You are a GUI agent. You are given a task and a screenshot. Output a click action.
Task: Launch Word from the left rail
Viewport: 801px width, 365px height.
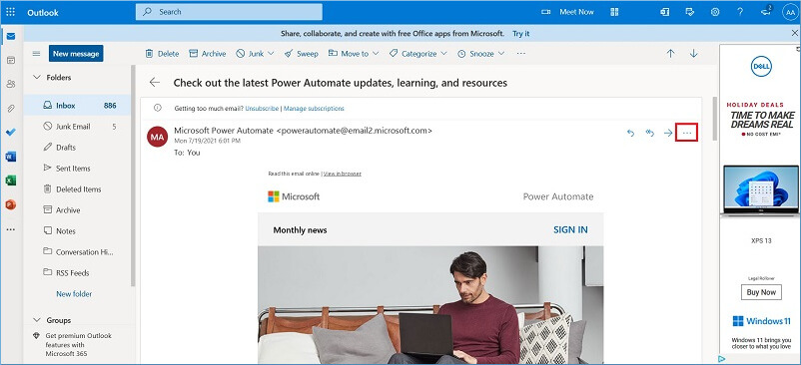[x=11, y=157]
